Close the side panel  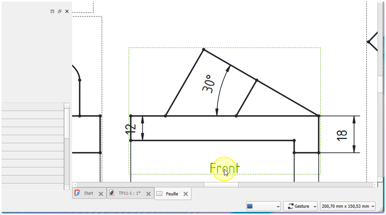(67, 12)
